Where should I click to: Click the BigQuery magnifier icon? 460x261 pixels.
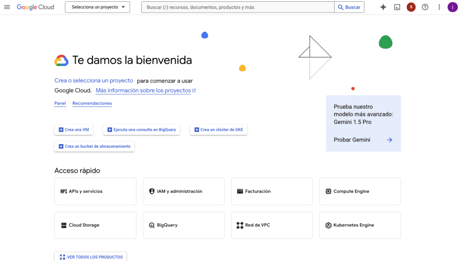[x=152, y=225]
